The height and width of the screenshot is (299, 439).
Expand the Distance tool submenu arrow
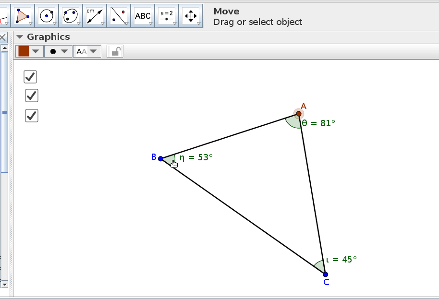103,24
